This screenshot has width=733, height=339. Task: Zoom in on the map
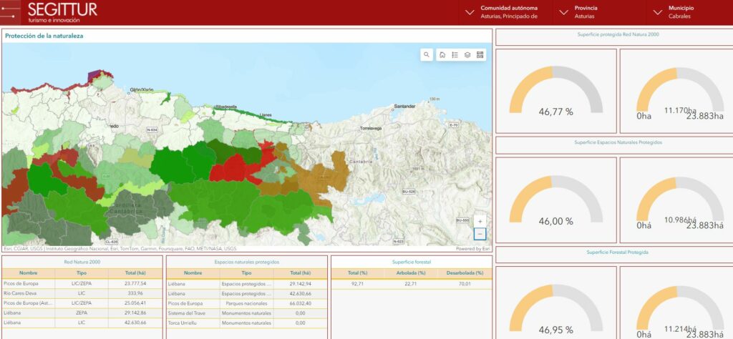pyautogui.click(x=480, y=221)
